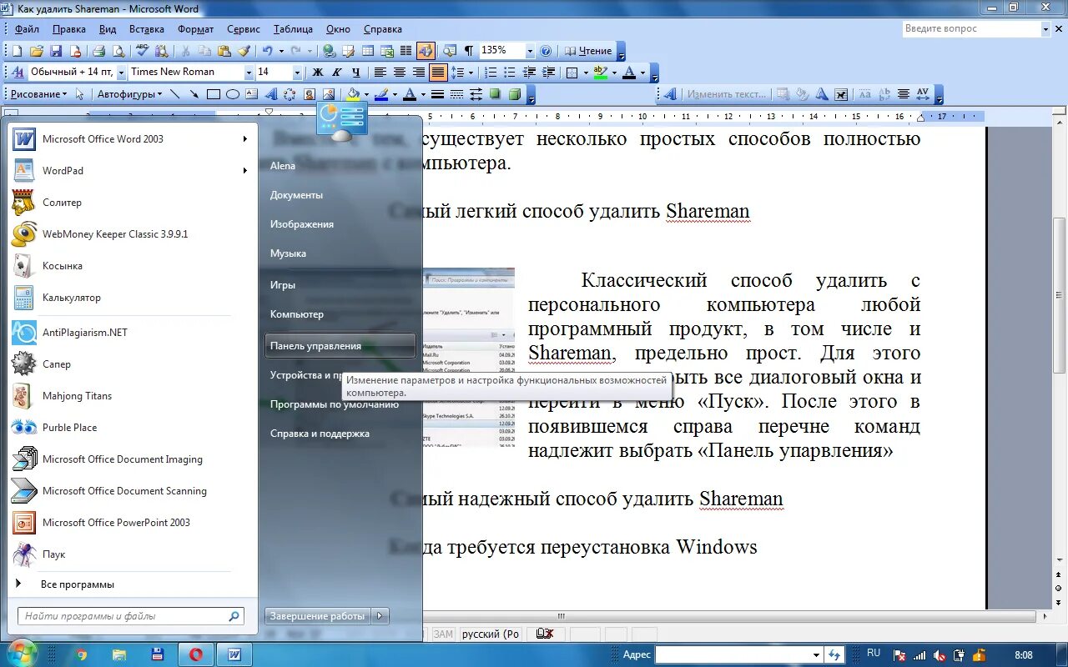This screenshot has width=1068, height=667.
Task: Apply the font color A button
Action: pos(628,73)
